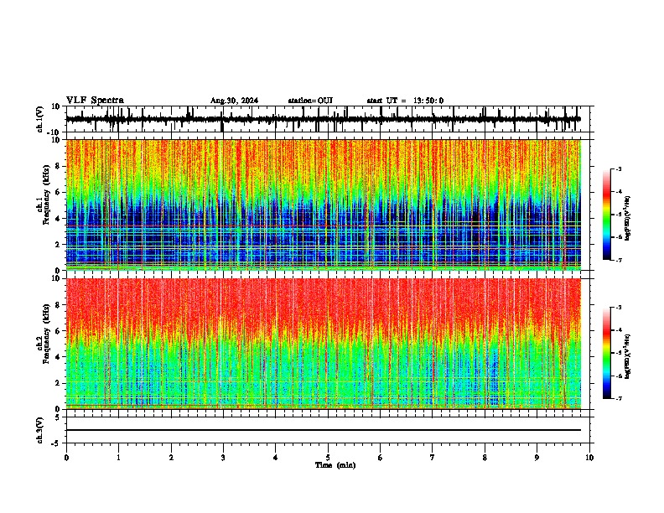Click the ch.2 frequency tick label "4"
The width and height of the screenshot is (664, 513).
[x=58, y=357]
